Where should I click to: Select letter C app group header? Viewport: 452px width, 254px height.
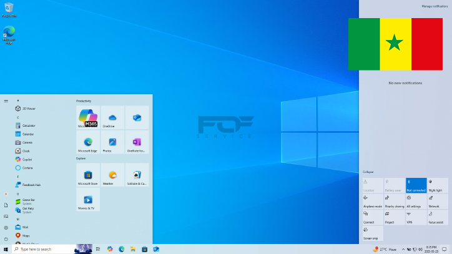click(x=18, y=117)
